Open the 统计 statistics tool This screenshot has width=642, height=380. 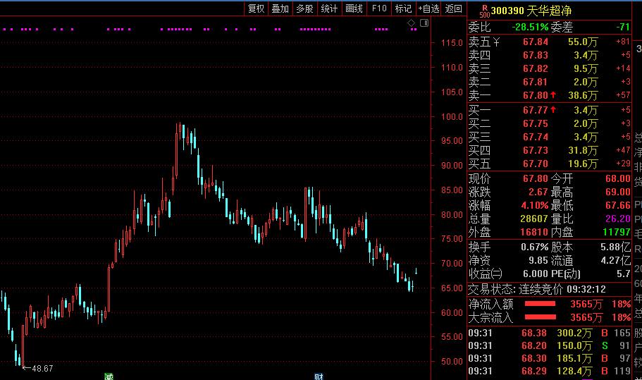coord(329,8)
